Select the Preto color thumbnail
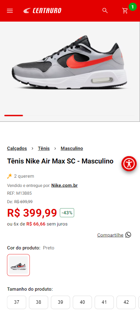 [x=19, y=265]
